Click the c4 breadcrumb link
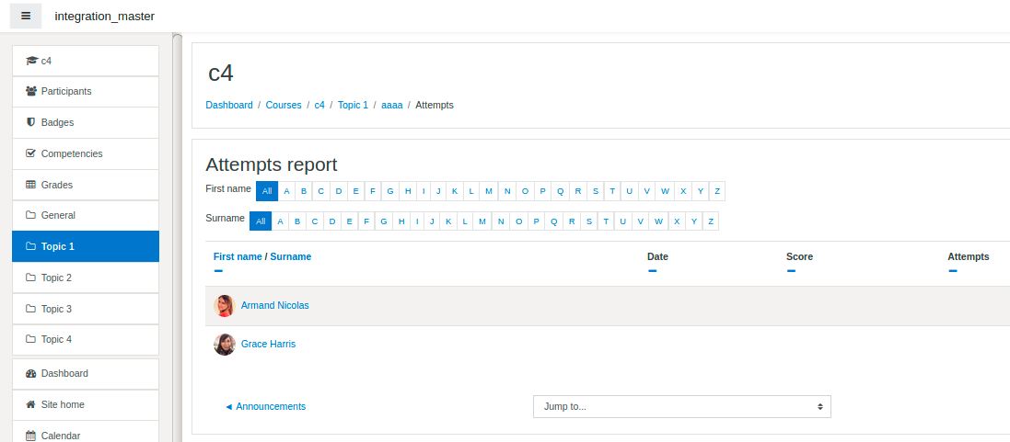The image size is (1010, 442). click(x=319, y=105)
